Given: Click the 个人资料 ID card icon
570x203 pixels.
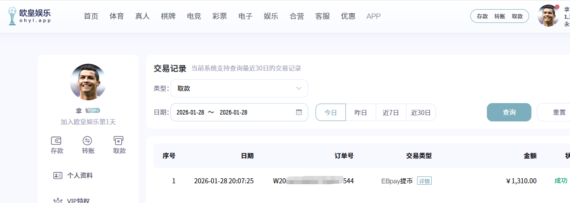Looking at the screenshot, I should tap(58, 176).
